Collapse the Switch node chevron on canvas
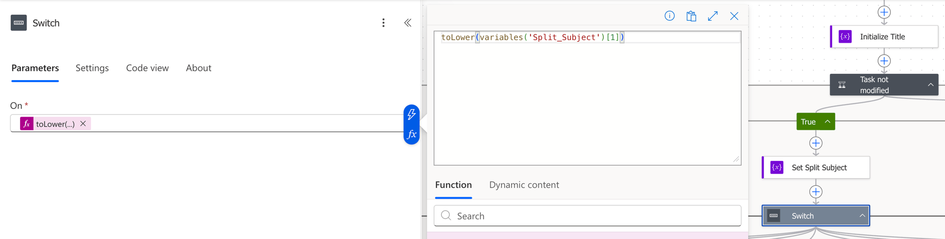 [x=862, y=216]
